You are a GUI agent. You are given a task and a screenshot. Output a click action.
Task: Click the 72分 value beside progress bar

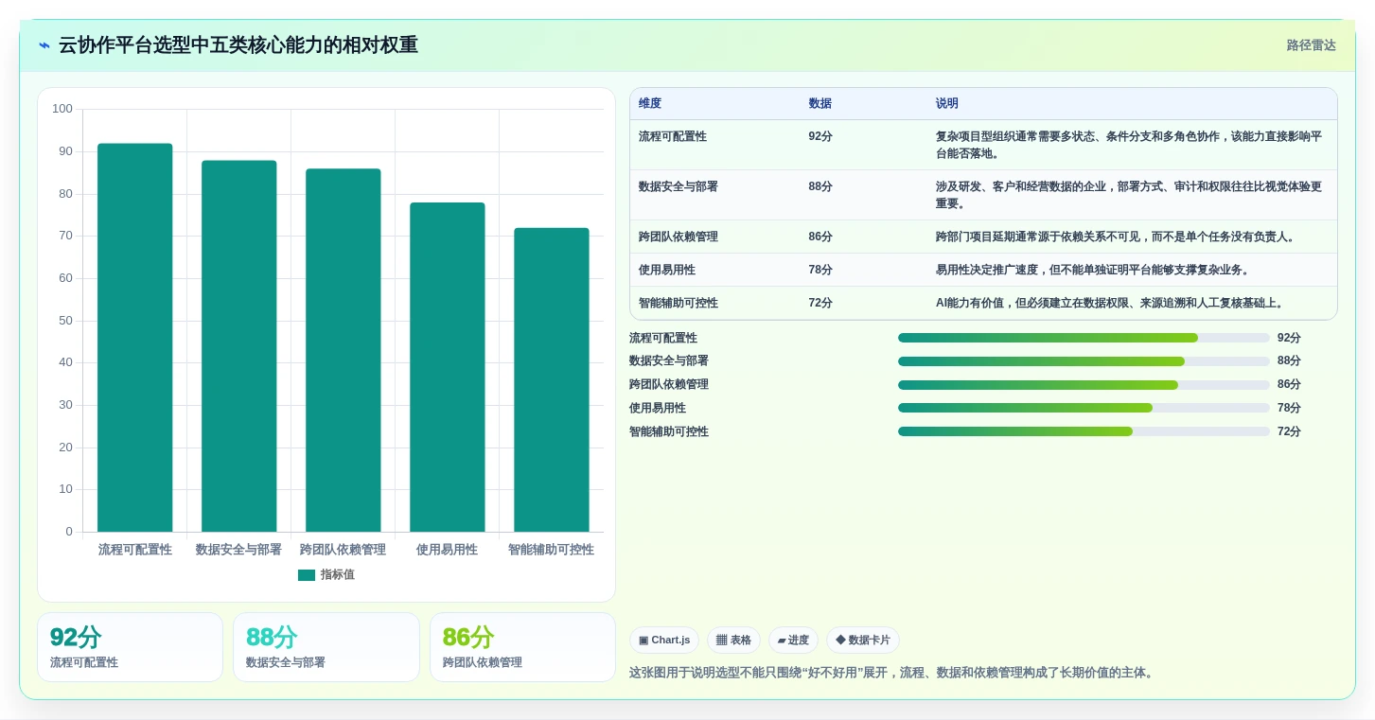click(x=1289, y=431)
